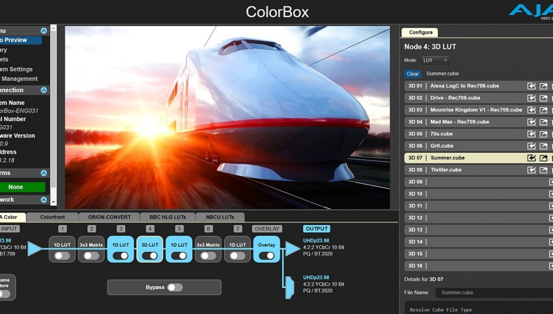Click the sidebar scrollbar up arrow
Screen dimensions: 553x314
tap(54, 28)
